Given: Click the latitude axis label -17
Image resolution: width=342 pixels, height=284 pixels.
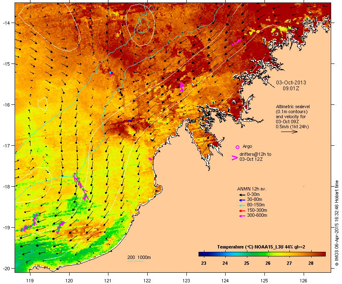Looking at the screenshot, I should point(6,146).
